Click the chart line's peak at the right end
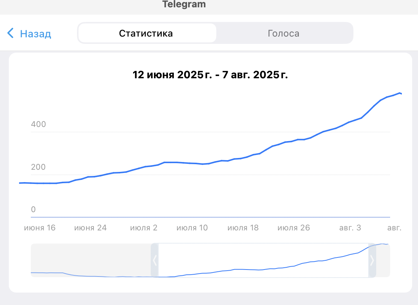418x305 pixels. pyautogui.click(x=400, y=93)
